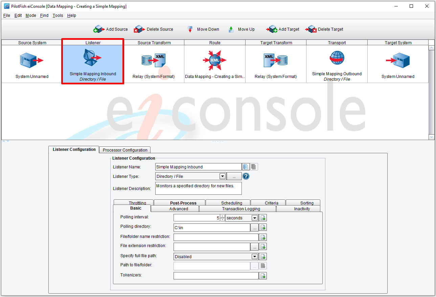The height and width of the screenshot is (297, 436).
Task: Click the Delete Source toolbar icon
Action: click(x=139, y=29)
